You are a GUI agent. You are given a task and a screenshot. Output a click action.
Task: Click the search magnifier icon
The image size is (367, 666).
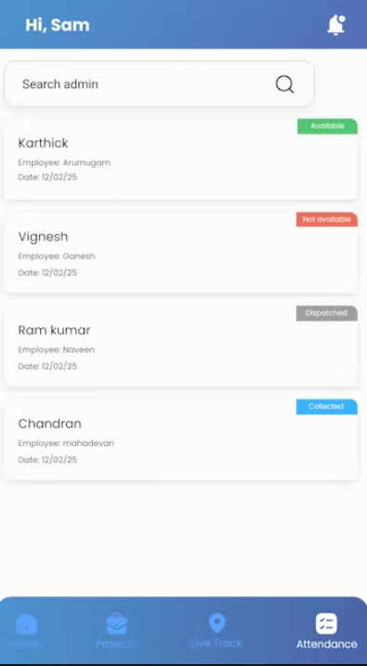(x=284, y=85)
